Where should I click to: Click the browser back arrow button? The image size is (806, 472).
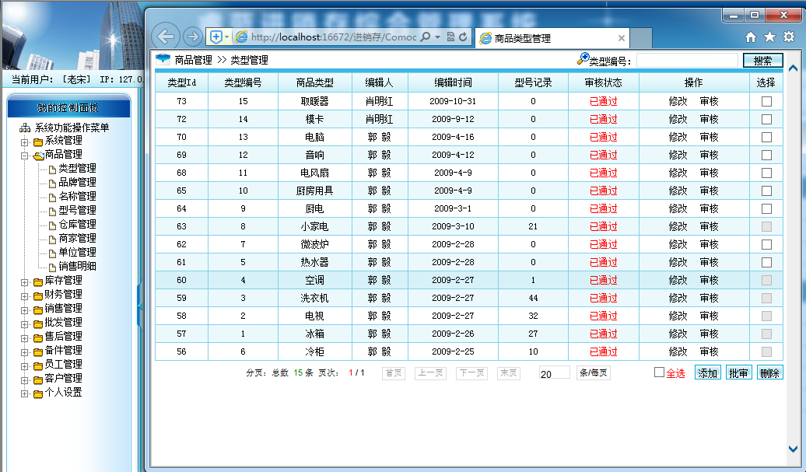coord(166,37)
